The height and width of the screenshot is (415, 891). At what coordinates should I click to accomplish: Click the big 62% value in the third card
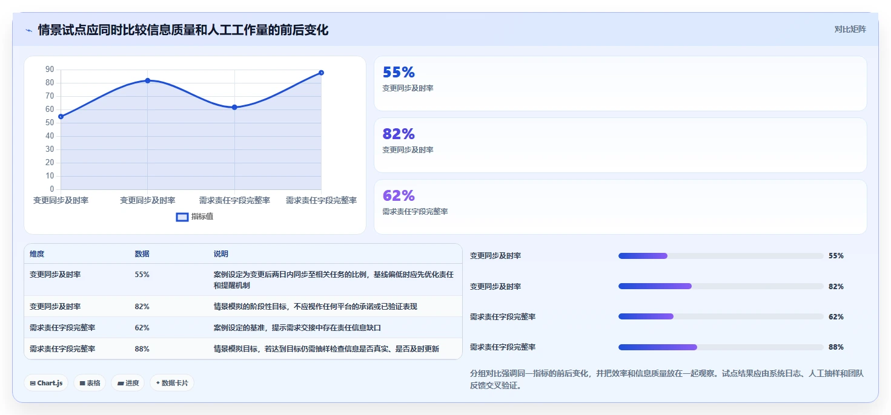point(399,196)
